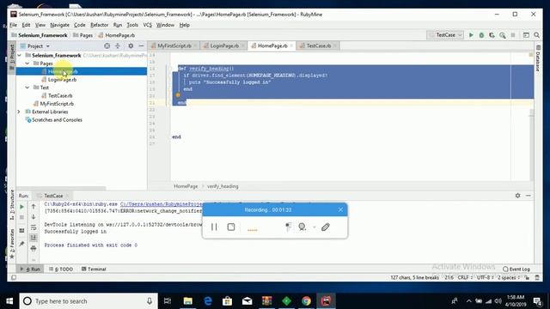Pin the Run tab with pin icon
This screenshot has width=550, height=309.
pyautogui.click(x=21, y=244)
